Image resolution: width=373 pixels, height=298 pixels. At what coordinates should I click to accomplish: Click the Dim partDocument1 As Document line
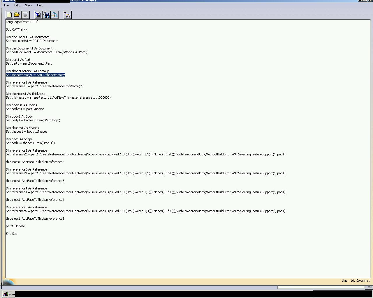[x=29, y=48]
